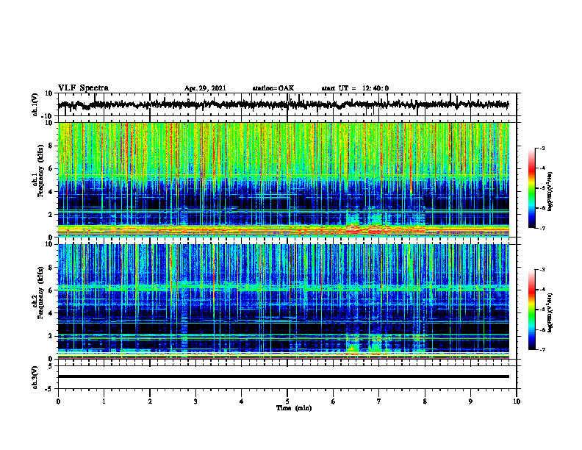Click time axis tick label "6"
582x450 pixels.
coord(334,401)
